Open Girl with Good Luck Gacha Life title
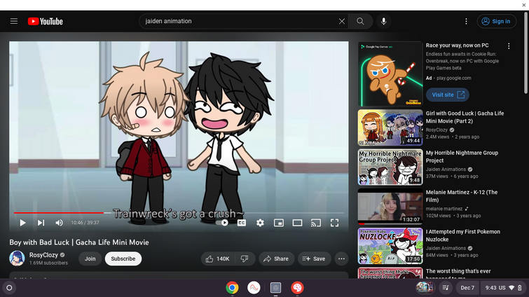 465,117
